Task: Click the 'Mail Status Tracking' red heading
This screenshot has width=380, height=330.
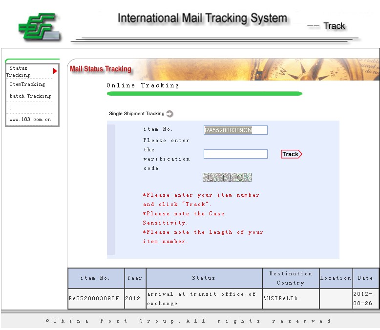Action: [x=101, y=69]
